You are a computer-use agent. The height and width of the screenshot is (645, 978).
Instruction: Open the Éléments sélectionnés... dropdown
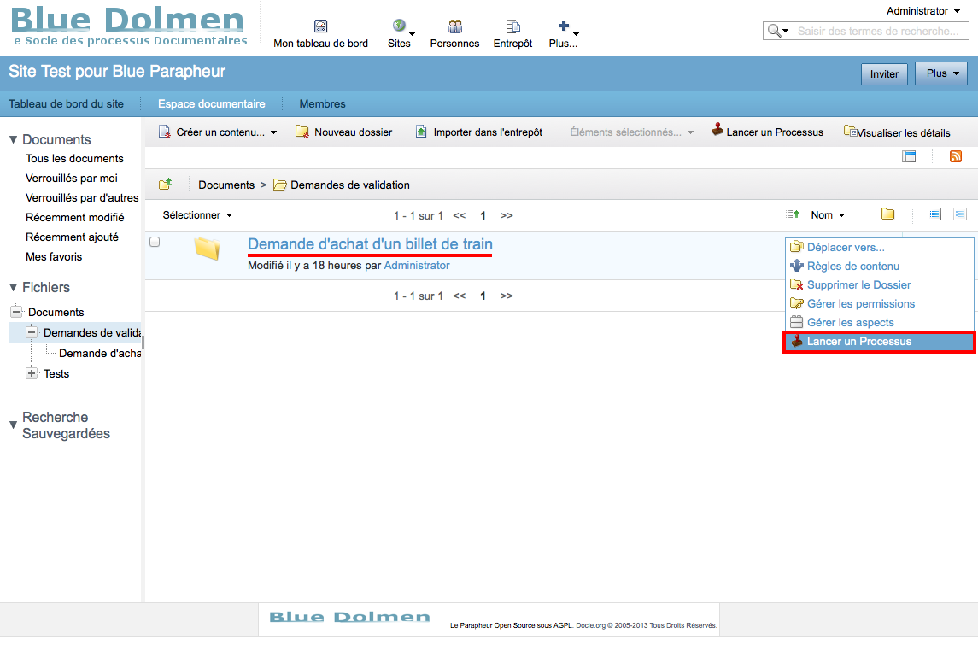[x=631, y=132]
